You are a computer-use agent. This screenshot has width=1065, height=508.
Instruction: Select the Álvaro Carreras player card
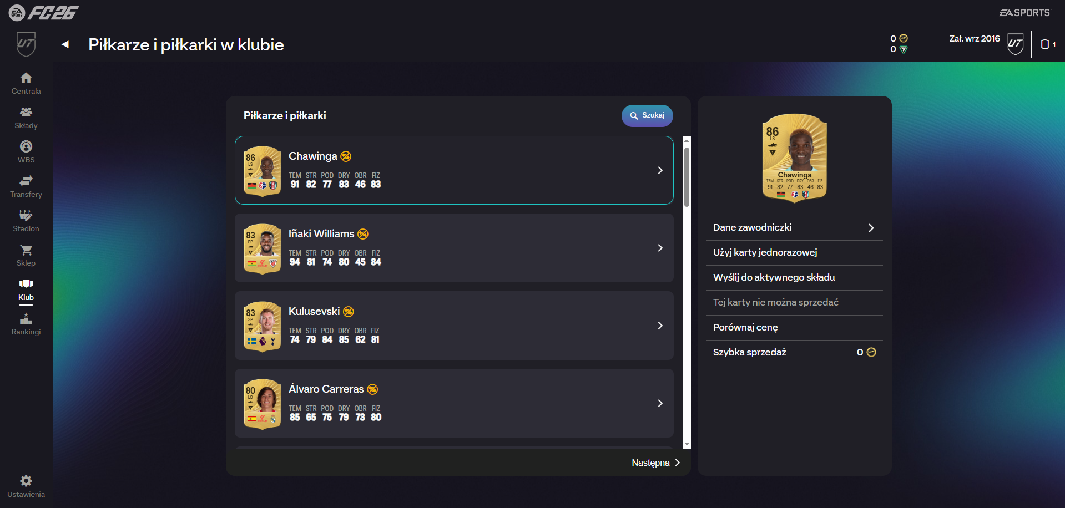263,404
